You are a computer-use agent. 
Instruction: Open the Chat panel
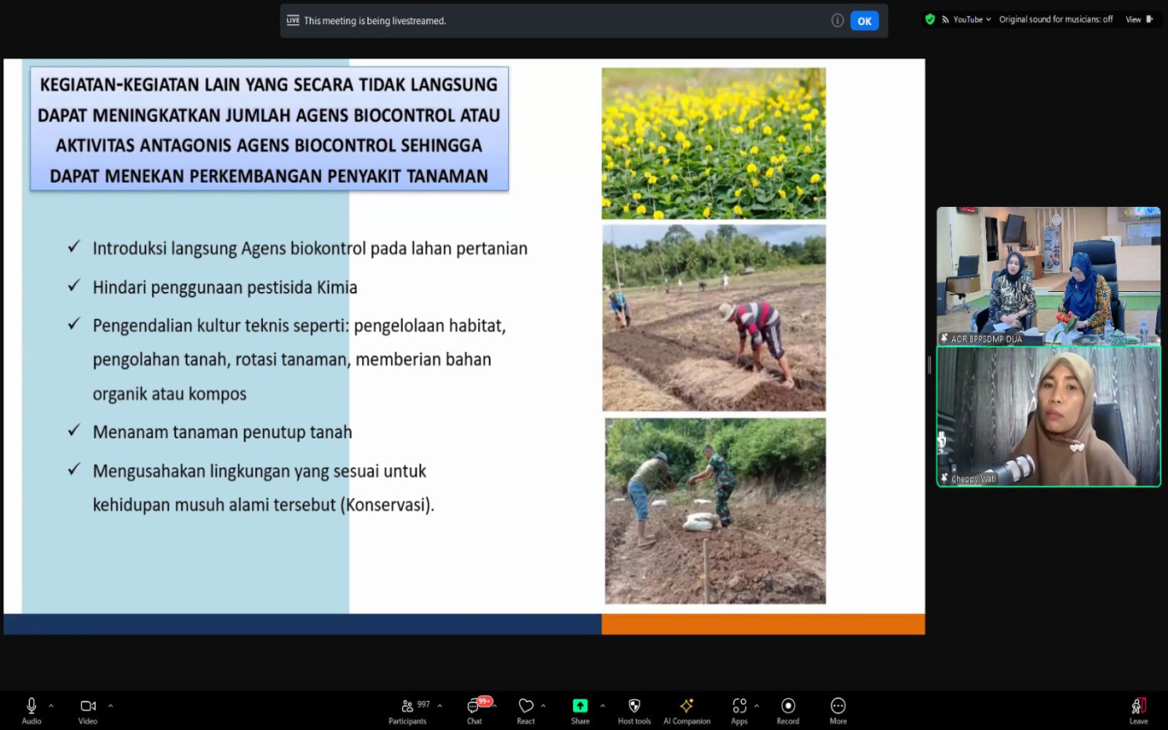(x=474, y=710)
